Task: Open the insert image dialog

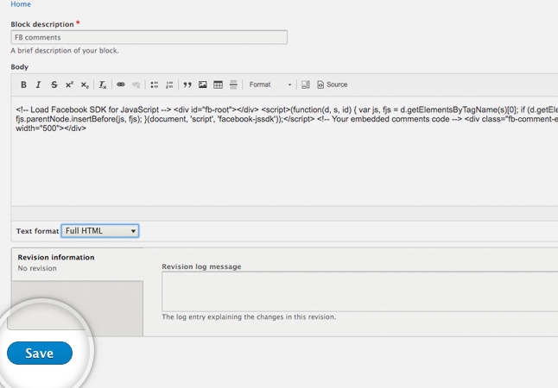Action: (203, 84)
